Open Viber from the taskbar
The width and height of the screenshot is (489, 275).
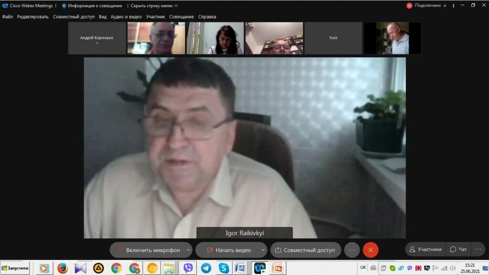(x=188, y=268)
